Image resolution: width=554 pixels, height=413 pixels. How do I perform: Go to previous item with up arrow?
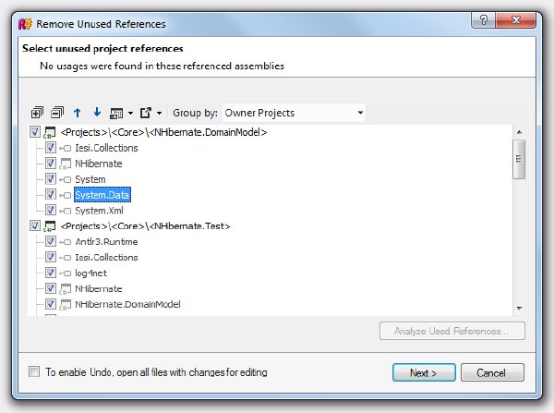click(77, 113)
